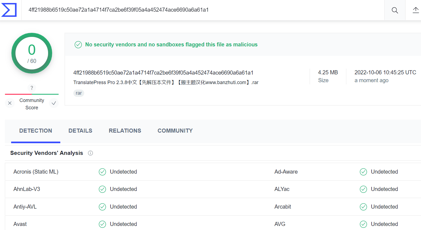This screenshot has width=421, height=230.
Task: Click the ALYac undetected check icon
Action: tap(363, 189)
